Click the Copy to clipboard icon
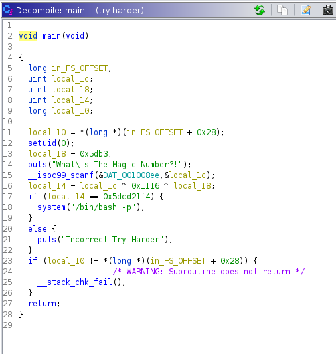336x354 pixels. 282,10
